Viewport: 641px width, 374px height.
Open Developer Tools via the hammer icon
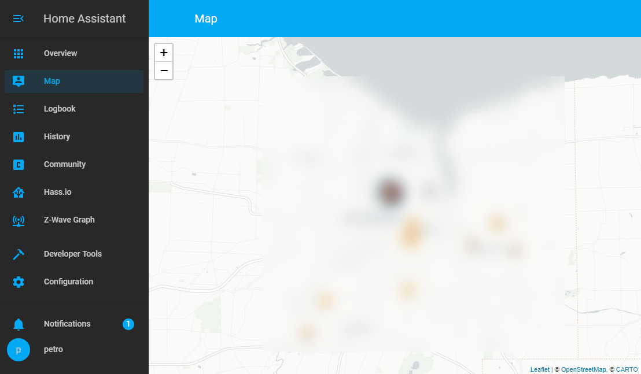18,254
